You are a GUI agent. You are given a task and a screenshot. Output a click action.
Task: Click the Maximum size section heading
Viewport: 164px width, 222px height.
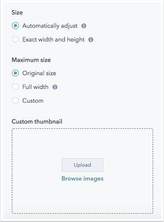point(31,60)
